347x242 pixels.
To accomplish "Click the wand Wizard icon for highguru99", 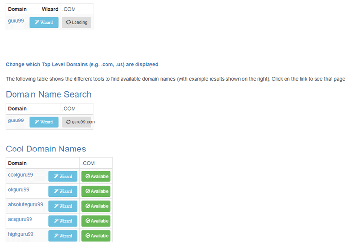I will coord(56,236).
